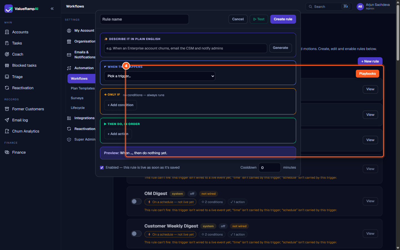Open Email log via its paper-plane icon
The image size is (400, 250).
point(7,120)
